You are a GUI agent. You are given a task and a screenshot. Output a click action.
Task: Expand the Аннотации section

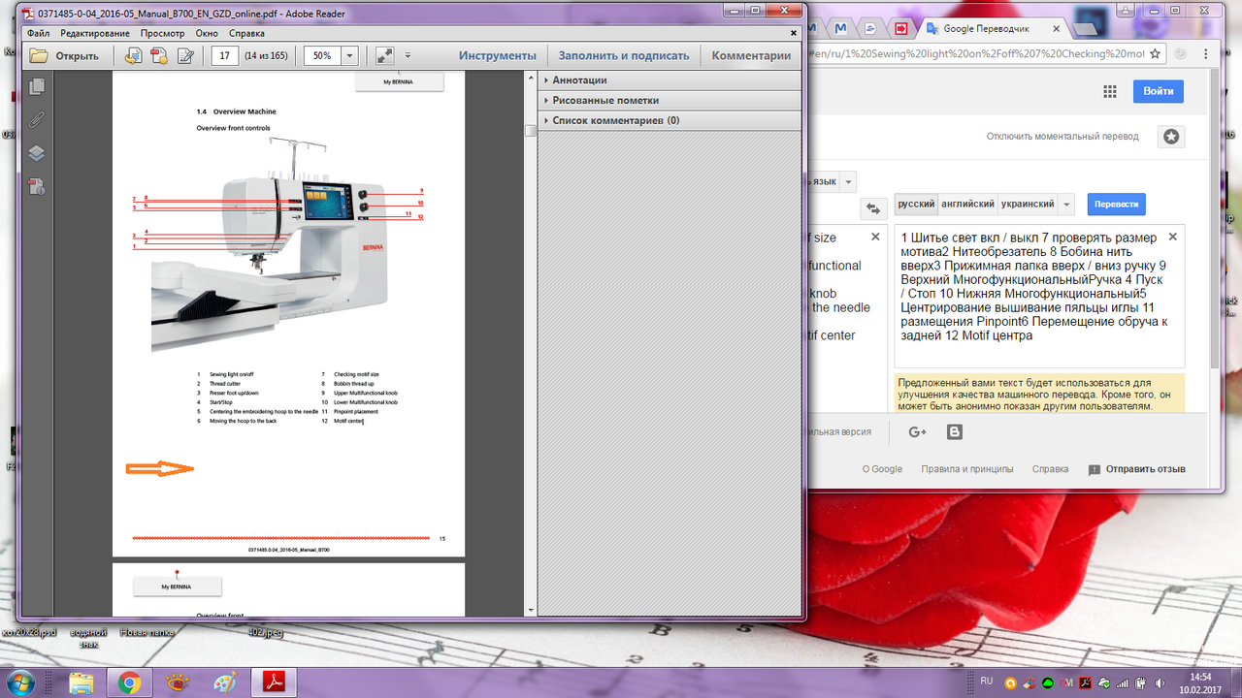[x=579, y=79]
